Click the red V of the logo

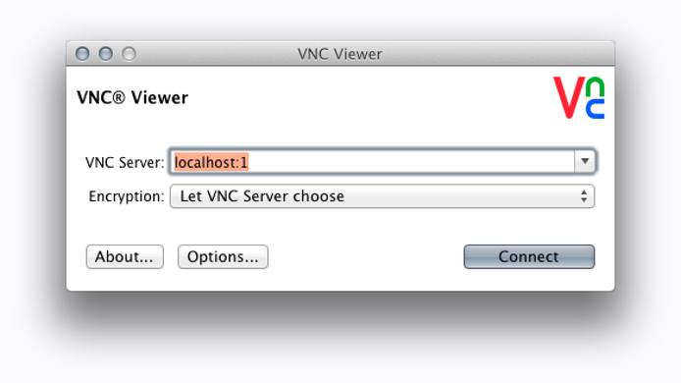tap(568, 98)
